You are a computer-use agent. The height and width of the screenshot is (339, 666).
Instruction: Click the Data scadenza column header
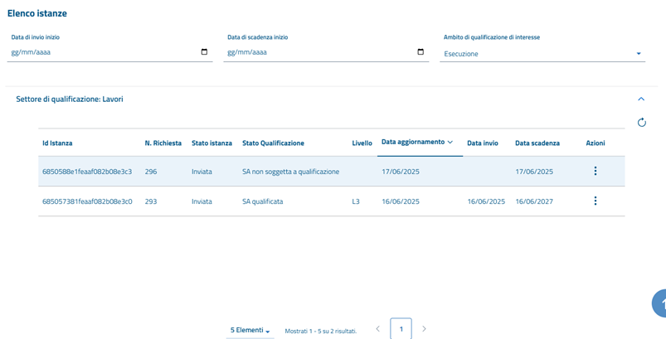537,143
